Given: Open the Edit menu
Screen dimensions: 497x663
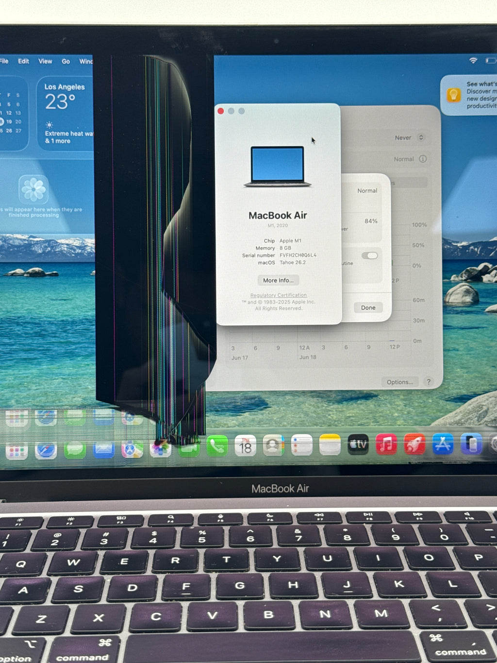Looking at the screenshot, I should (23, 61).
